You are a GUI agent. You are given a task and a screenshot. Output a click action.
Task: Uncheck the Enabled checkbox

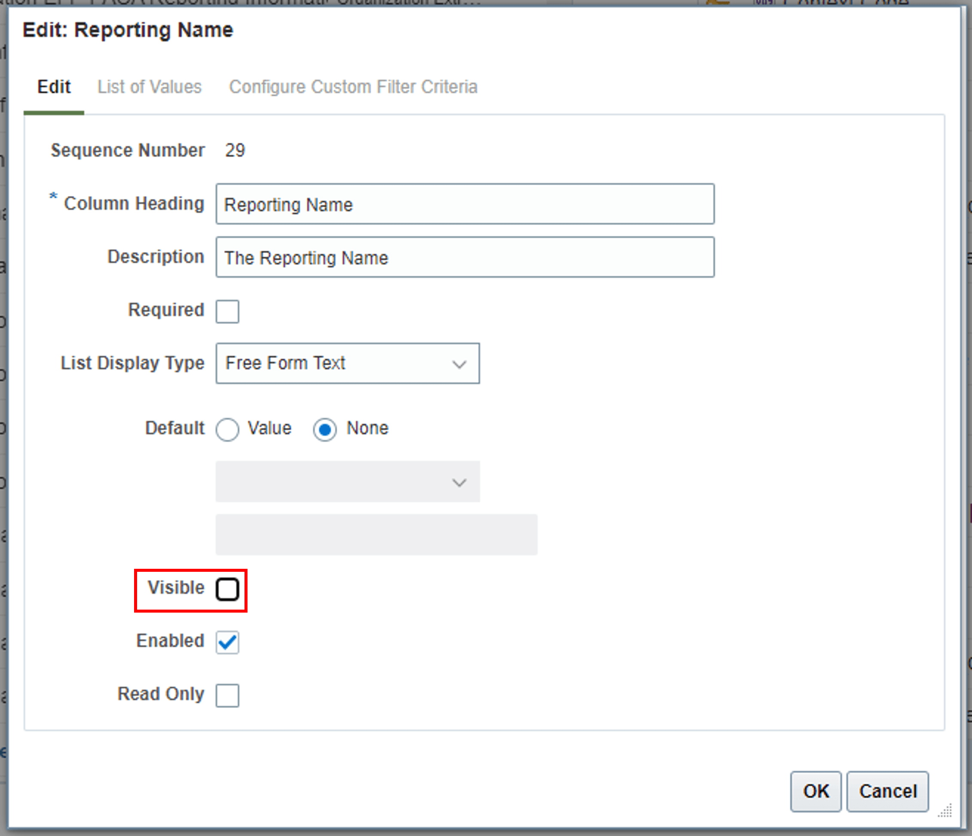pos(227,642)
